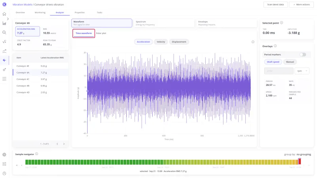The height and width of the screenshot is (178, 317).
Task: Go to next page of conveyor list
Action: click(x=64, y=144)
